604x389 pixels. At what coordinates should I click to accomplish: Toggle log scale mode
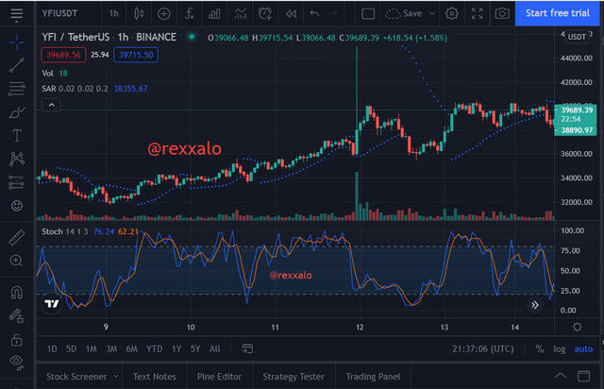(x=560, y=349)
